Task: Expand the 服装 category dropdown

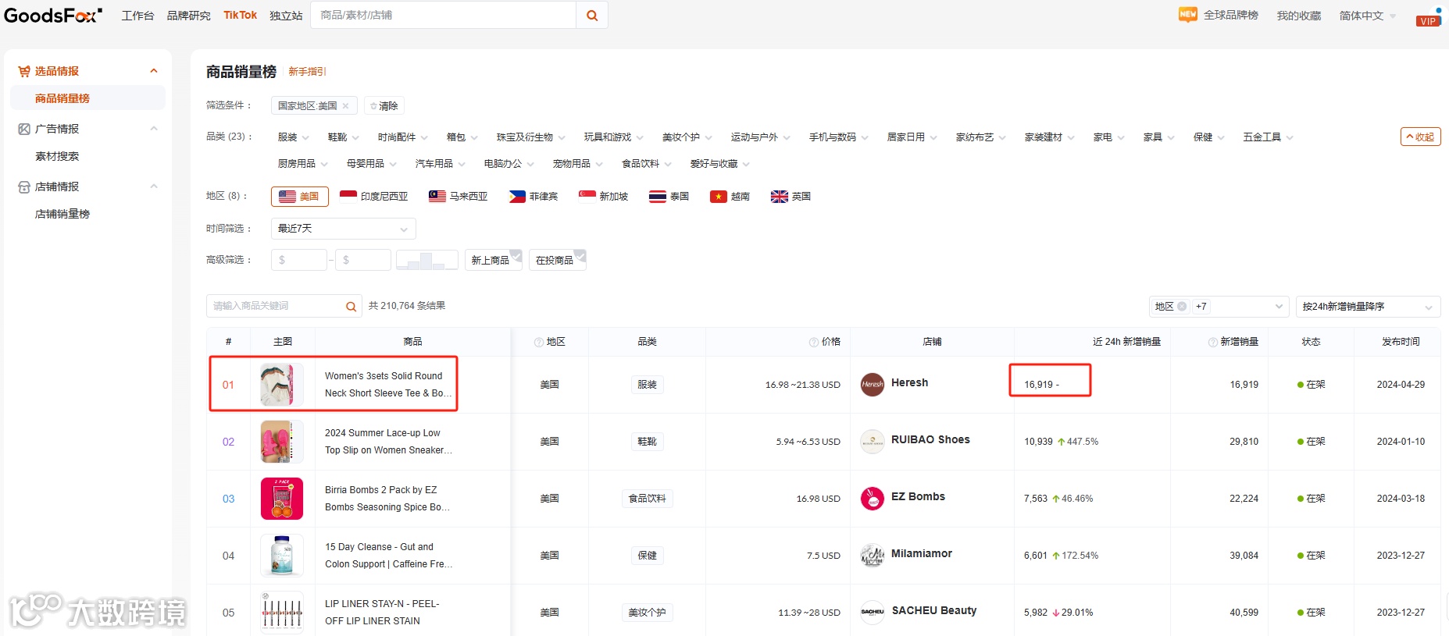Action: [x=294, y=137]
